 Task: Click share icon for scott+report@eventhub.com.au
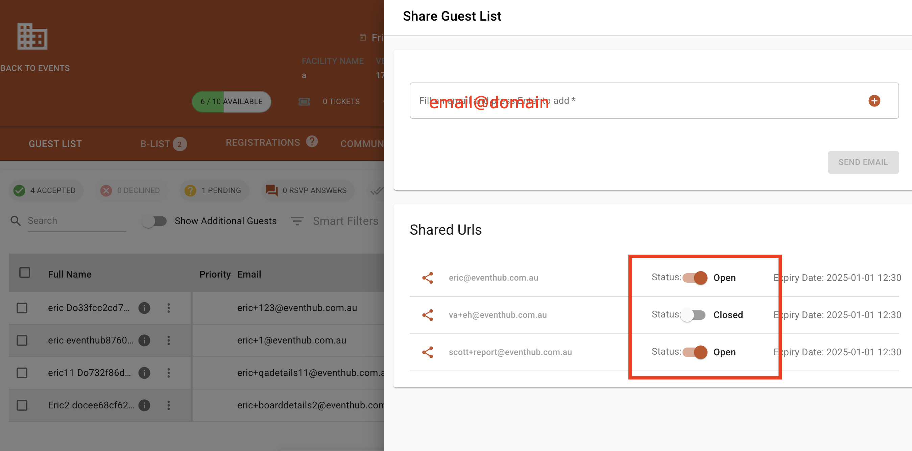(x=427, y=352)
